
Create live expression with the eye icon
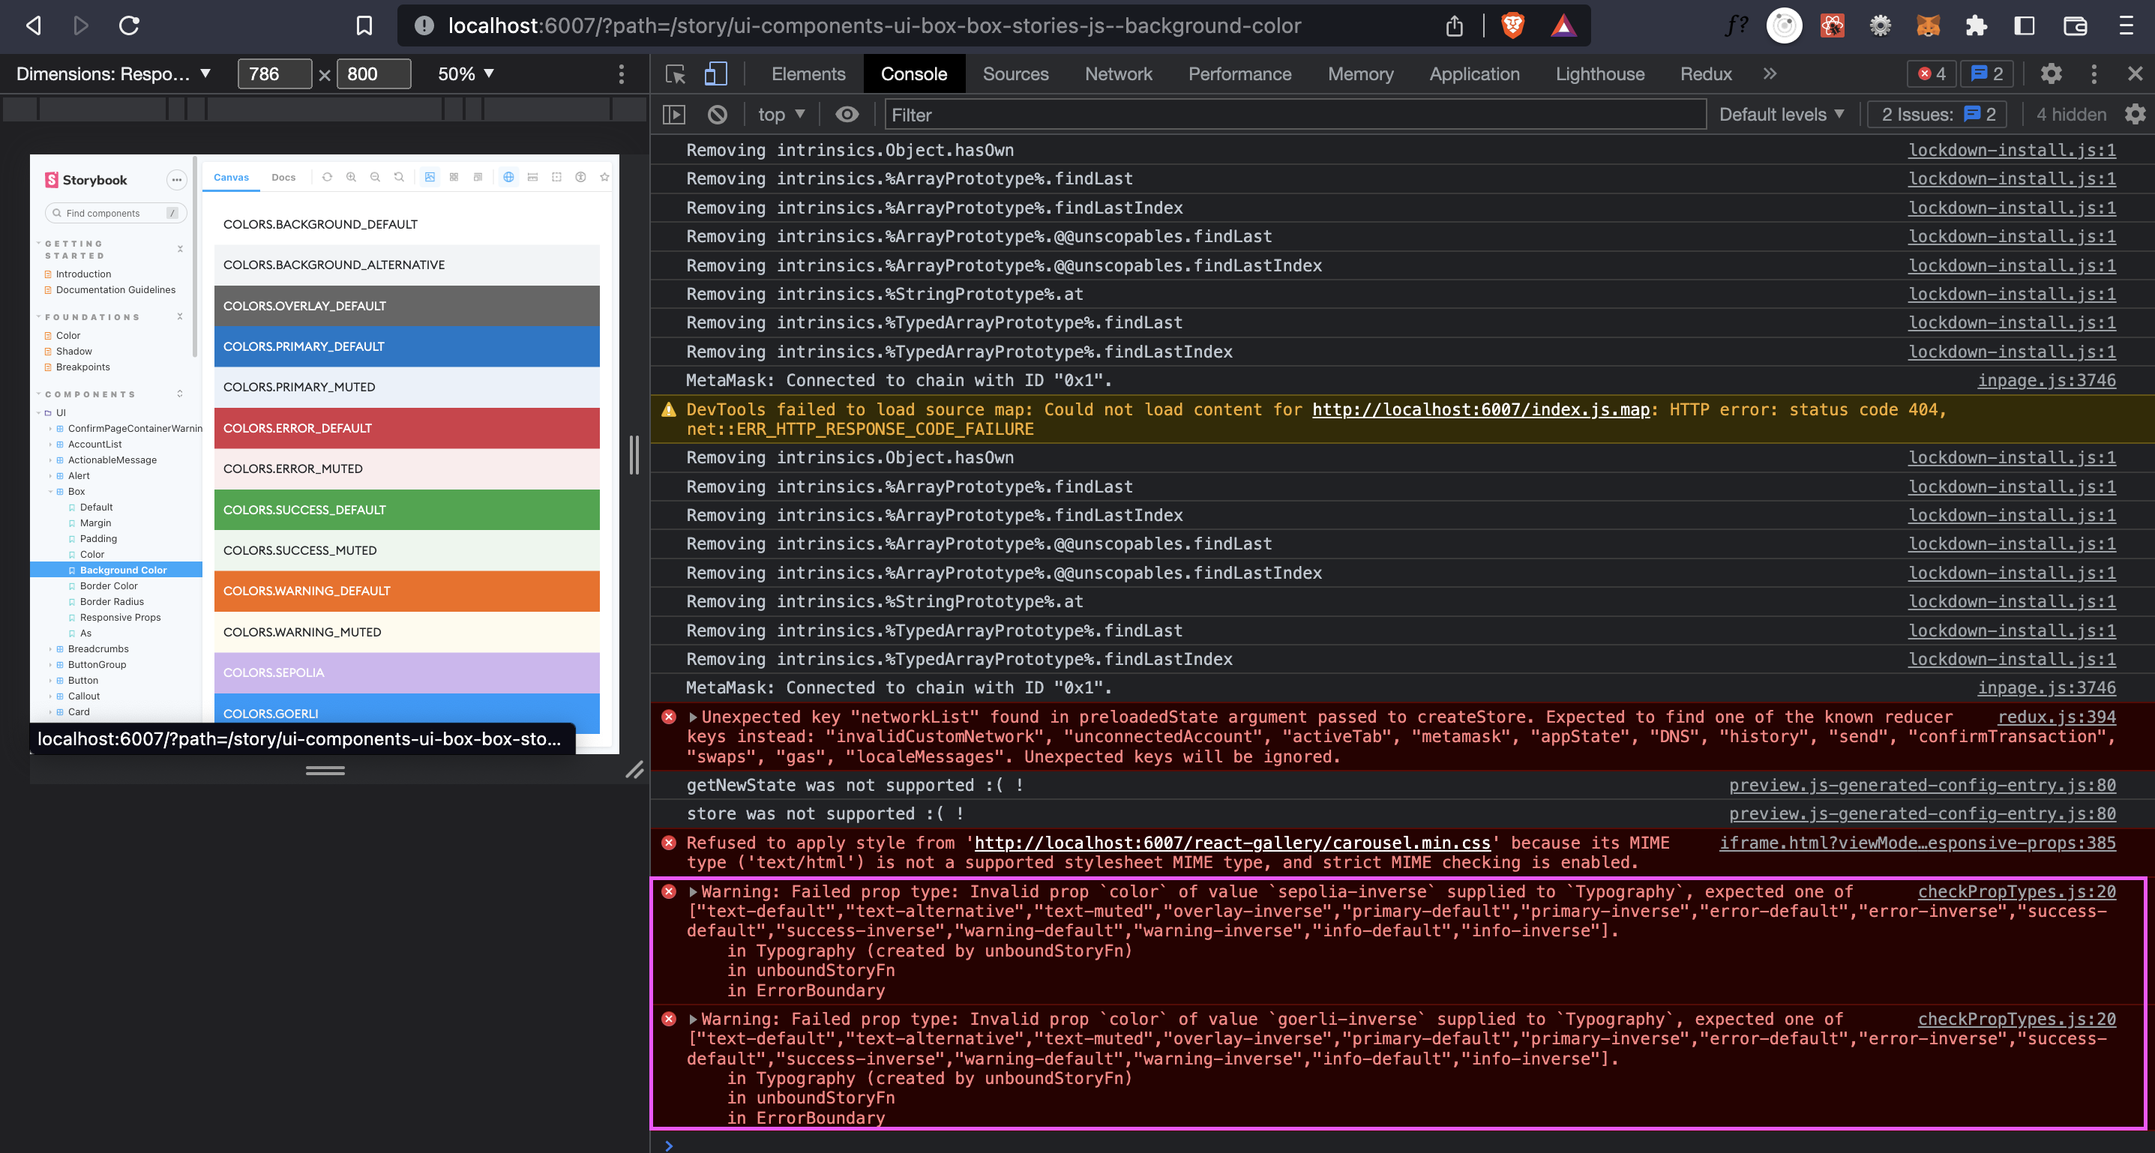pyautogui.click(x=847, y=115)
